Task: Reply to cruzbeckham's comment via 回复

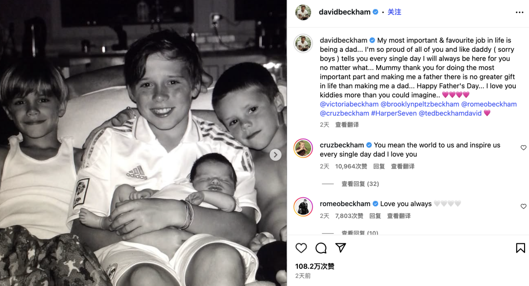Action: 379,167
